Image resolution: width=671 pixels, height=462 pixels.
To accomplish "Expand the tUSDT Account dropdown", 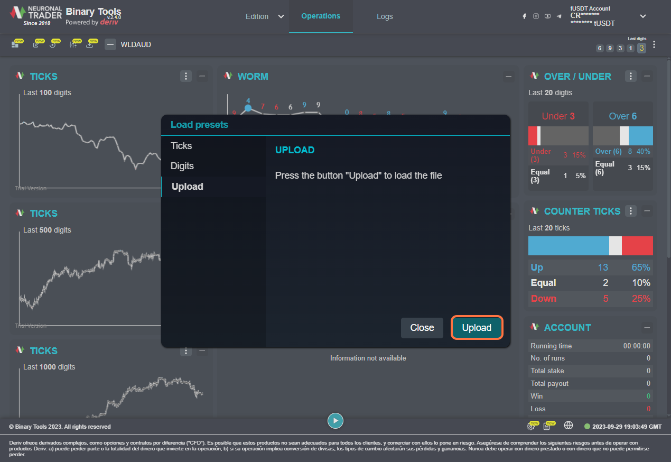I will click(643, 16).
